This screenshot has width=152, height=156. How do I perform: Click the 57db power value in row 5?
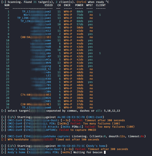(80, 24)
